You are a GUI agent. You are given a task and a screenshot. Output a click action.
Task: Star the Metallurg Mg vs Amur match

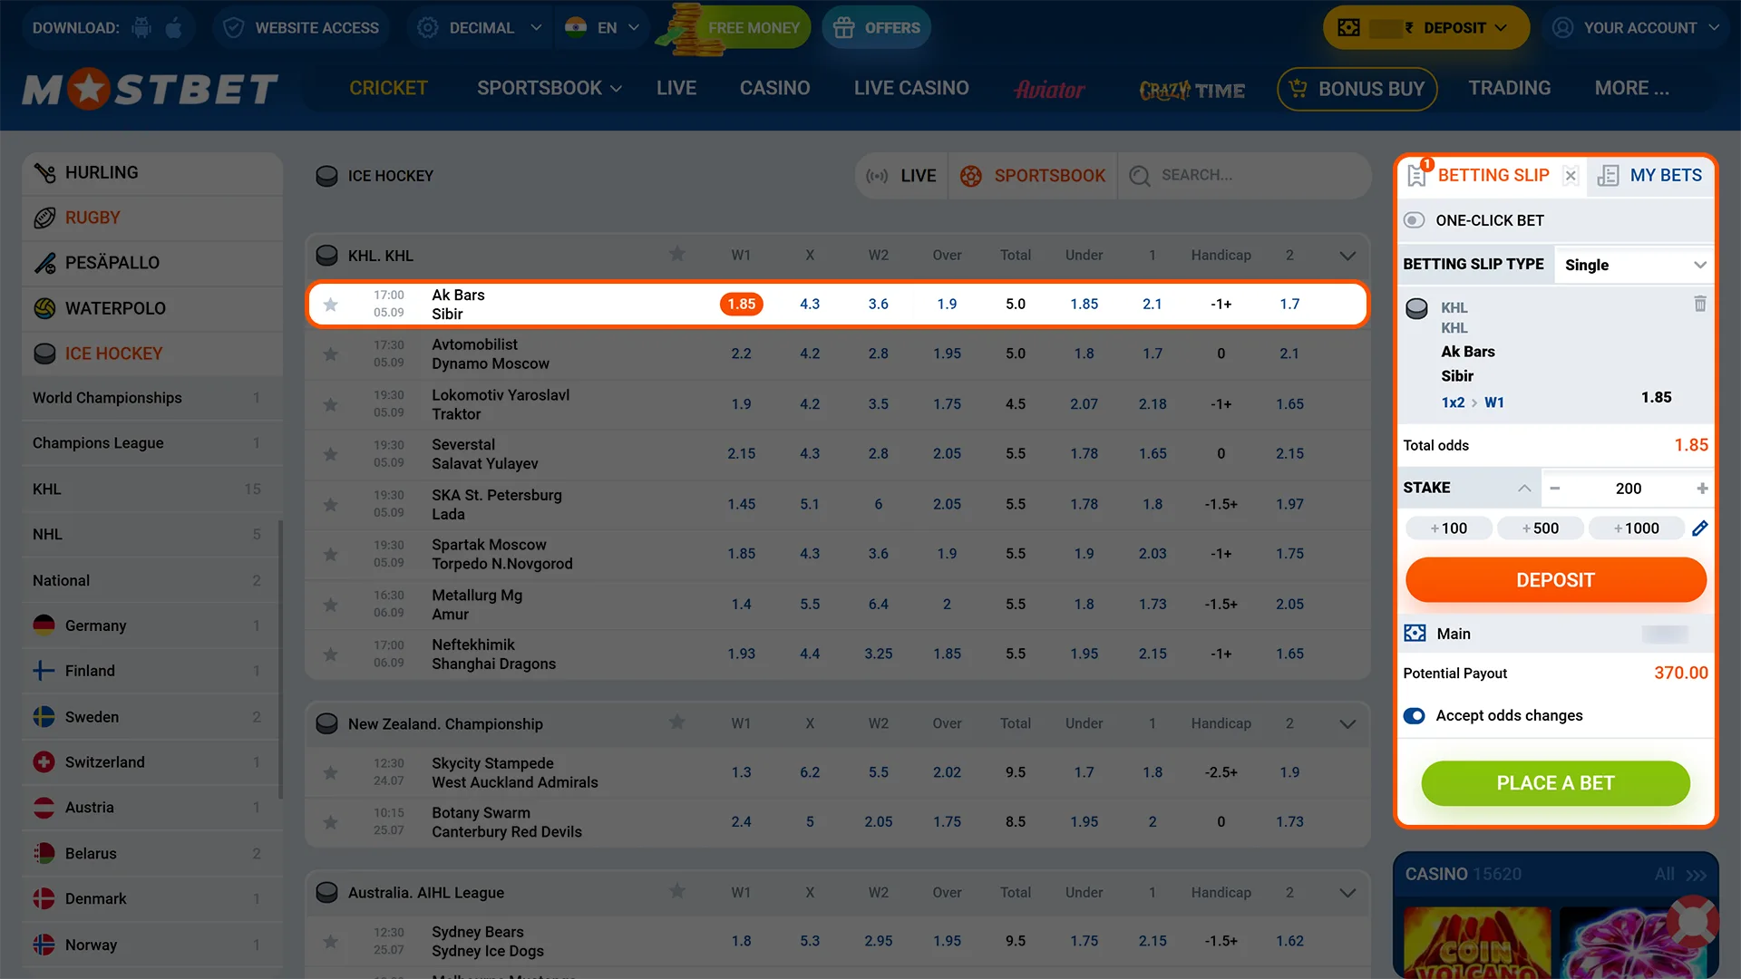331,605
